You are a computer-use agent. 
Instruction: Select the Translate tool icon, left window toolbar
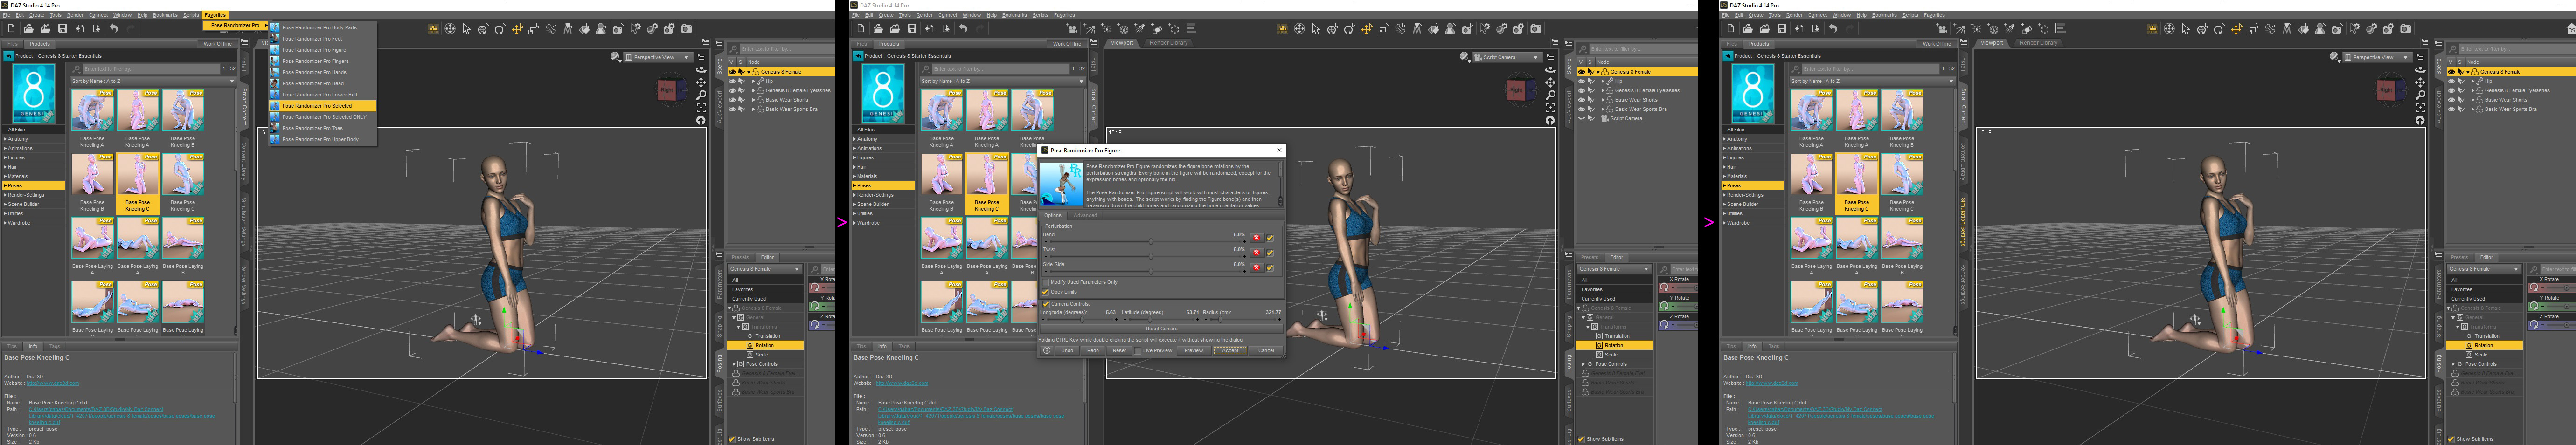(517, 29)
